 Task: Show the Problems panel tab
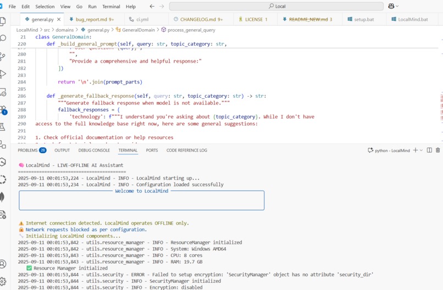(32, 150)
